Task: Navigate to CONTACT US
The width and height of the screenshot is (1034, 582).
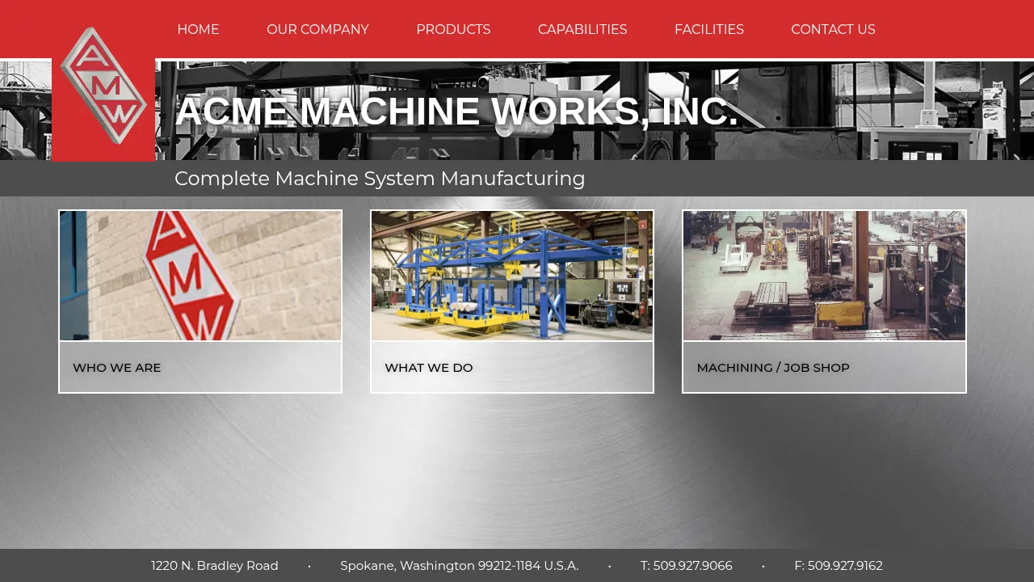Action: tap(833, 30)
